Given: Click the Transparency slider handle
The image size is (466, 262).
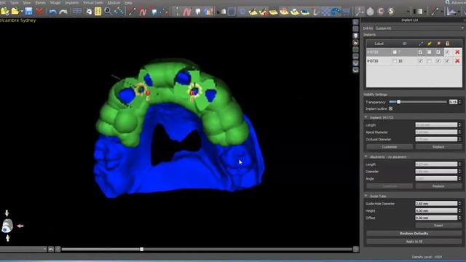Looking at the screenshot, I should 398,102.
